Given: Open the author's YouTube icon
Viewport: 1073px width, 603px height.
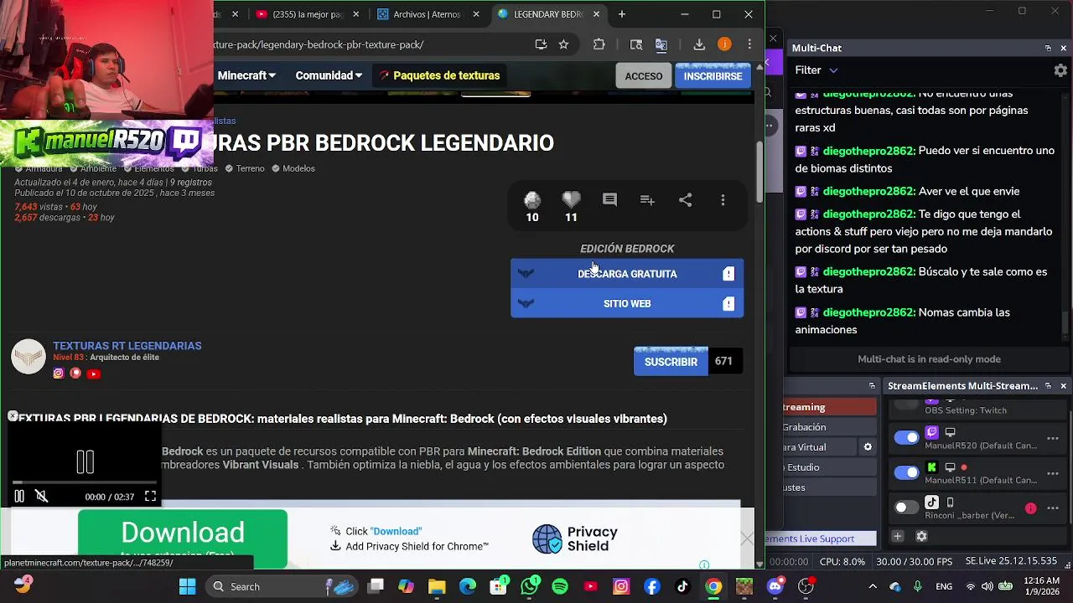Looking at the screenshot, I should click(93, 374).
